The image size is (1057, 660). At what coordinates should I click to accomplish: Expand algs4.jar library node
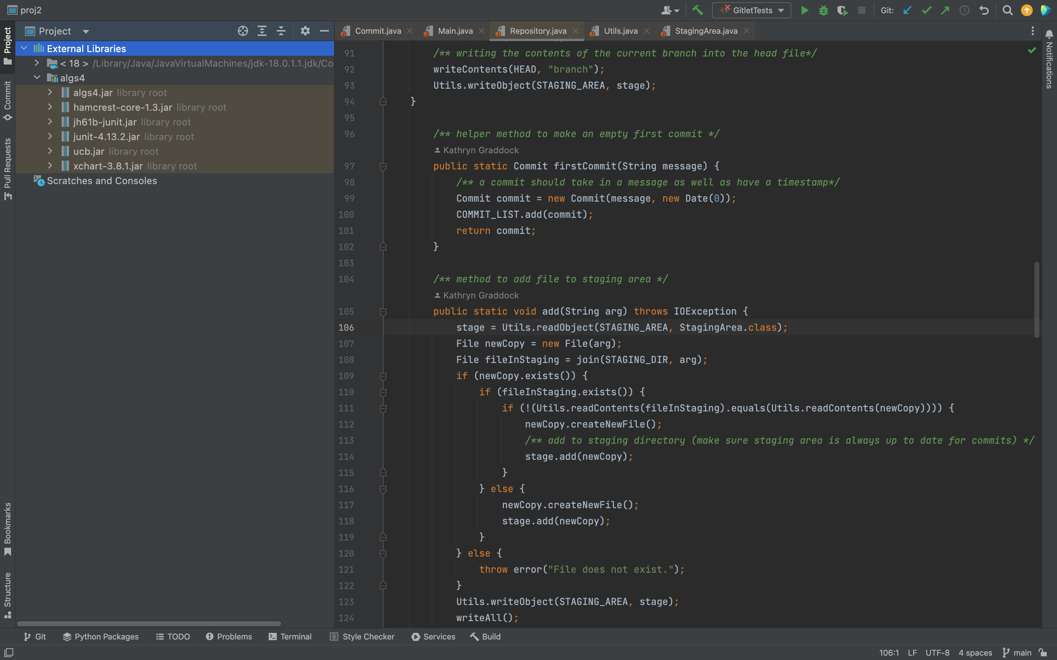50,92
